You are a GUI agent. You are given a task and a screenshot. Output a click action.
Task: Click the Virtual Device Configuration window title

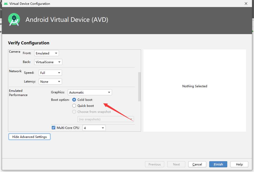coord(30,4)
